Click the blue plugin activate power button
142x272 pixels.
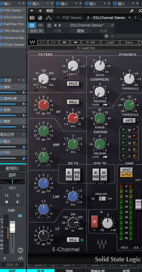tap(32, 25)
